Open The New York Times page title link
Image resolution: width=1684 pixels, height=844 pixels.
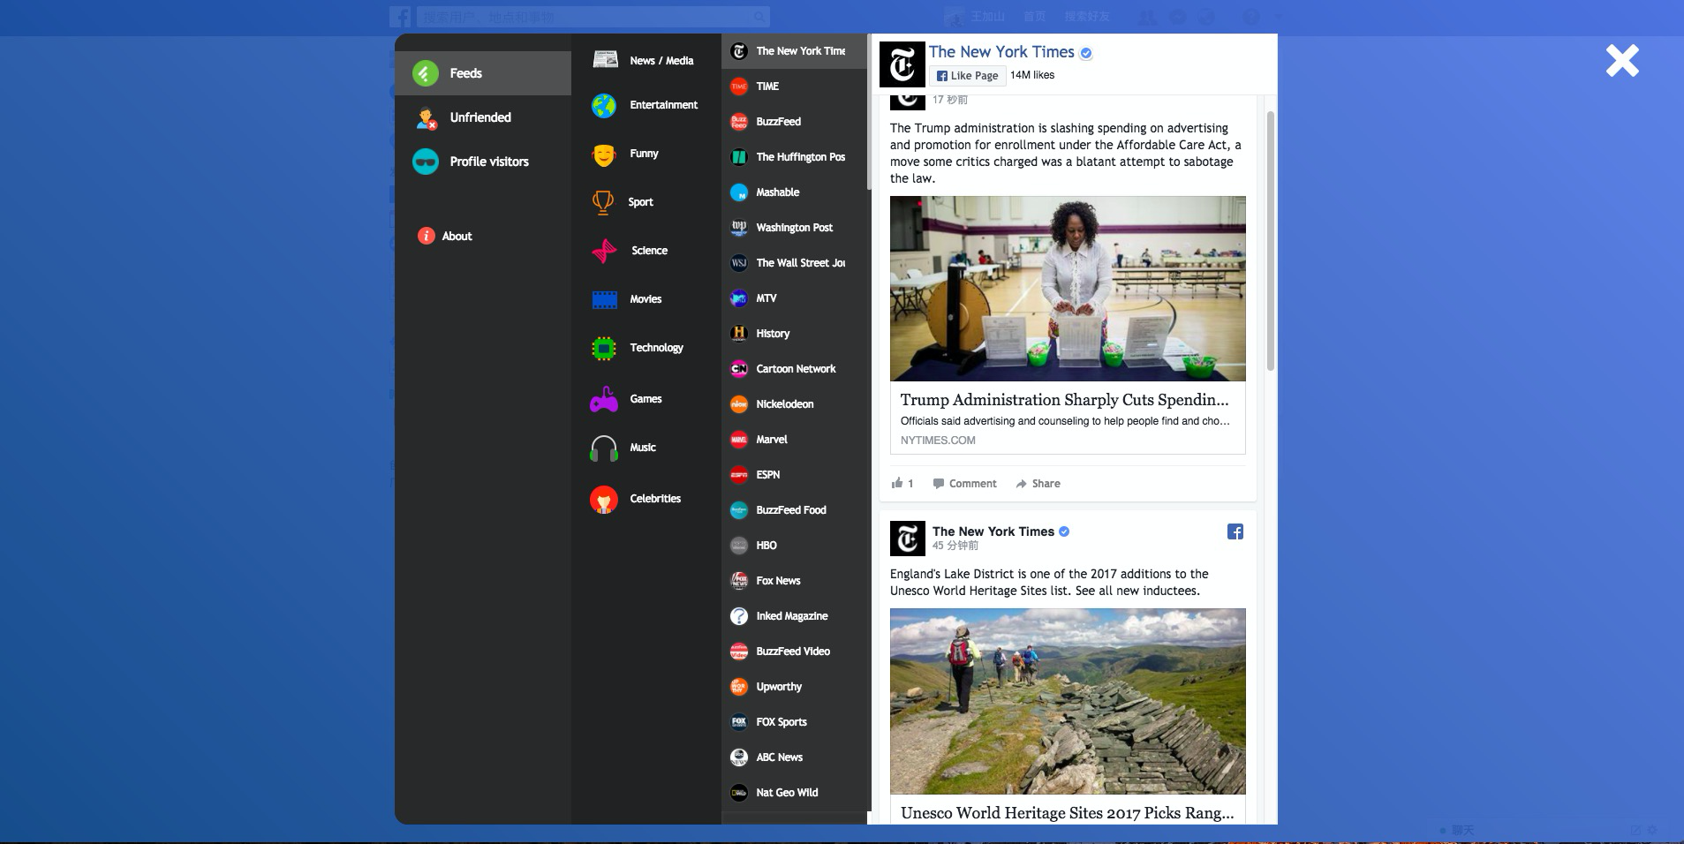click(x=1001, y=52)
